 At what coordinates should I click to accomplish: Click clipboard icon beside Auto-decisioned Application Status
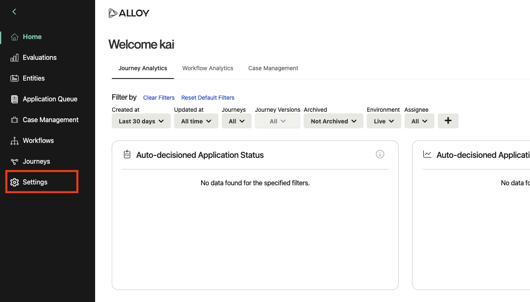(x=127, y=155)
